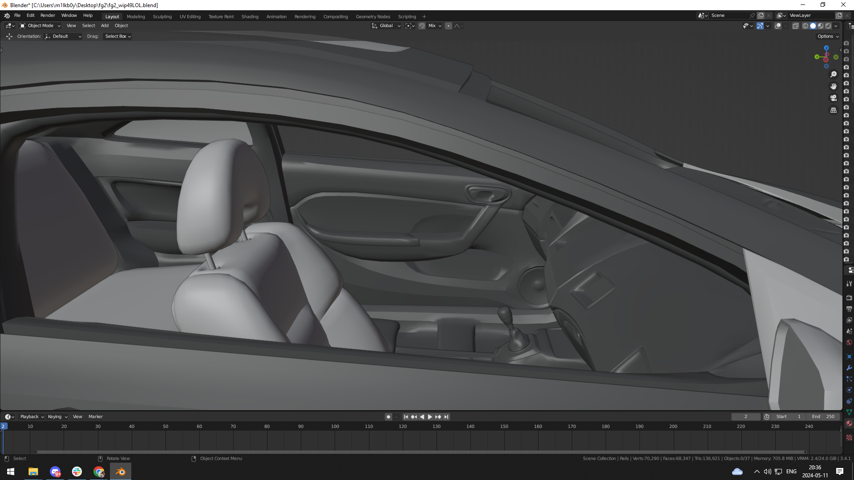Image resolution: width=854 pixels, height=480 pixels.
Task: Open the Blender app in the taskbar
Action: click(x=120, y=472)
